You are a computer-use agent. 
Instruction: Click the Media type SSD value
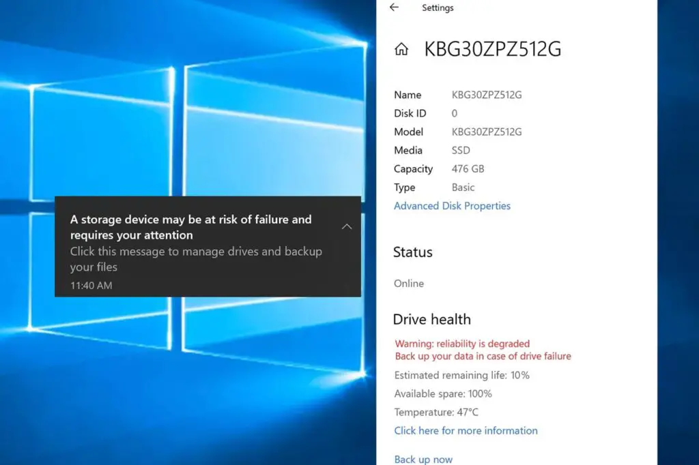tap(460, 150)
